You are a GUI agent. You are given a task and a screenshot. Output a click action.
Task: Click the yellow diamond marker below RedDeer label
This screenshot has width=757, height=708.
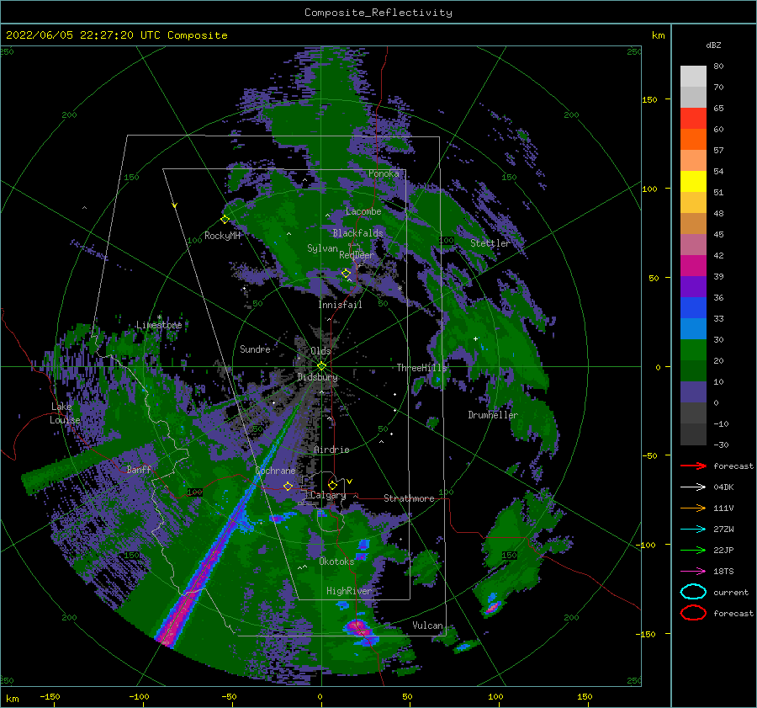pyautogui.click(x=346, y=274)
